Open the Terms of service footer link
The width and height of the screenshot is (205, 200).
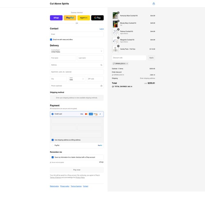76,187
